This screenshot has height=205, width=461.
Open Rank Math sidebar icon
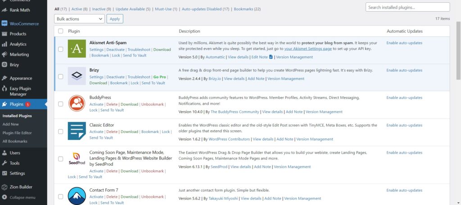[5, 10]
